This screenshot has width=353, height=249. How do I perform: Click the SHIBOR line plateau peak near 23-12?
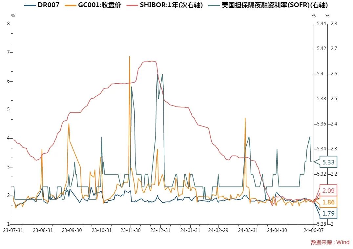[152, 61]
